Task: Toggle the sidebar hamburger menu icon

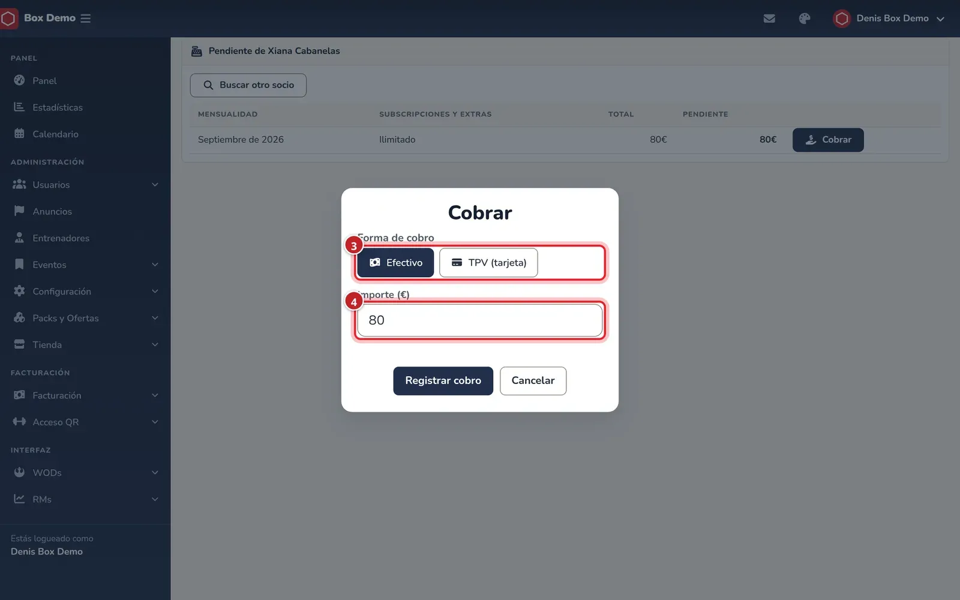Action: coord(86,19)
